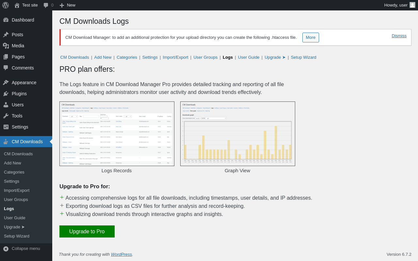Viewport: 418px width, 261px height.
Task: Click the Comments sidebar icon
Action: click(x=6, y=68)
